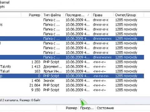Sort files by the Тип файла column header
Screen dimensions: 150x112
click(52, 15)
